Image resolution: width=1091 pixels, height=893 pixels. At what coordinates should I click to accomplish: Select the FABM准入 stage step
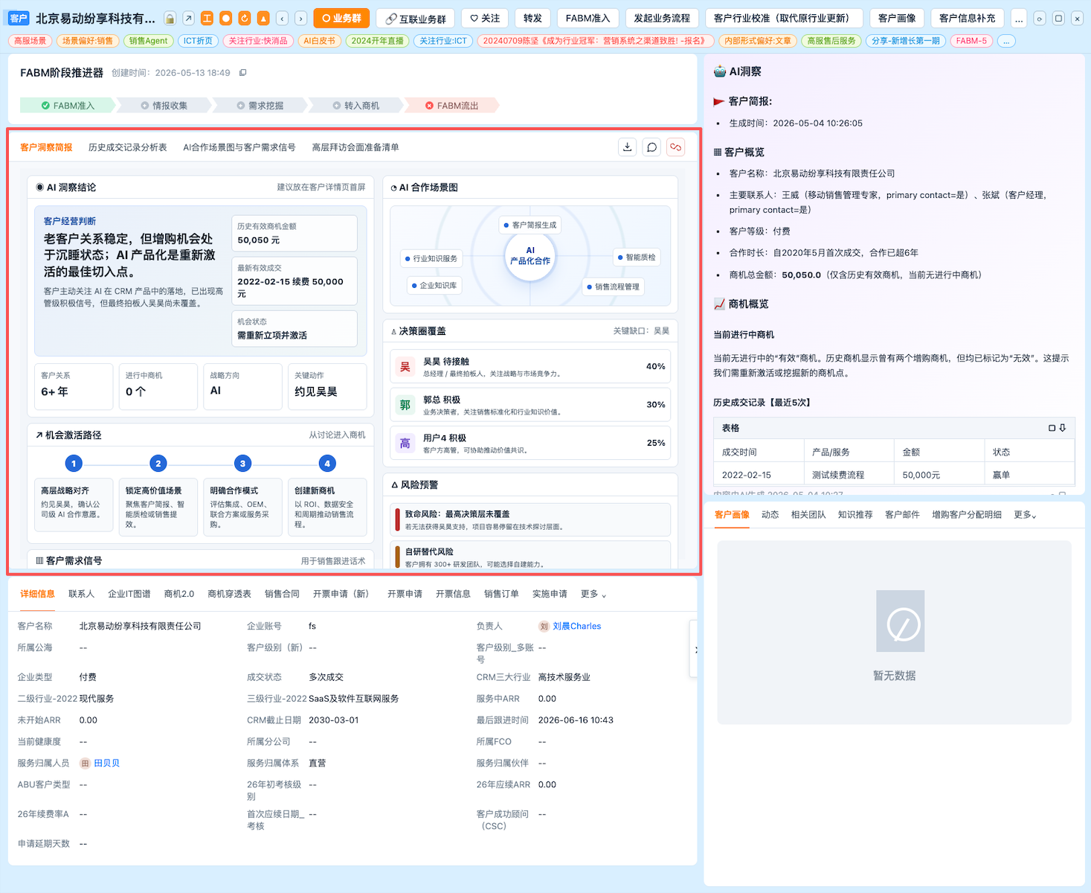(x=68, y=106)
